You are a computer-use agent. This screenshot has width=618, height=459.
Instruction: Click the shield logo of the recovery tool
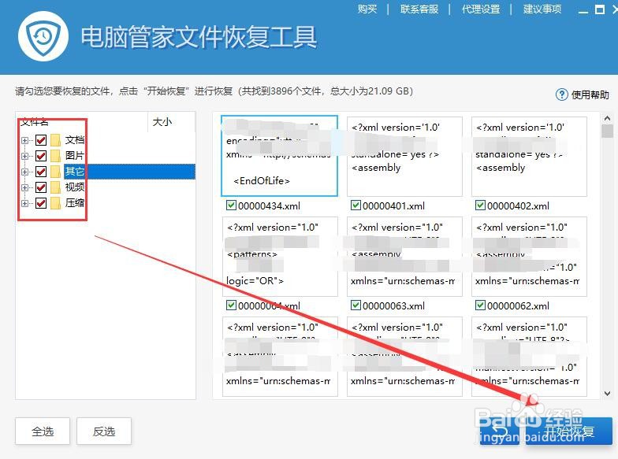click(43, 36)
